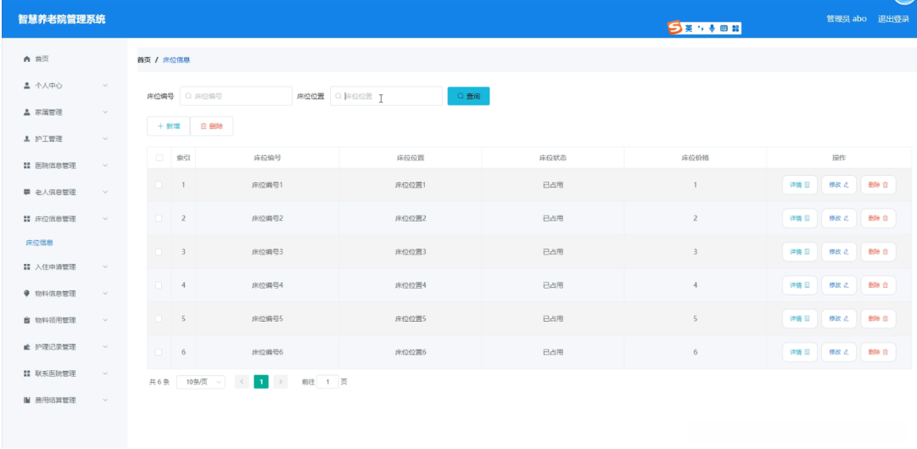This screenshot has height=449, width=917.
Task: Check the checkbox for row 床位编号1
Action: tap(159, 185)
